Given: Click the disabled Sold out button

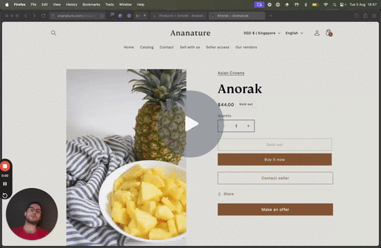Looking at the screenshot, I should 274,145.
